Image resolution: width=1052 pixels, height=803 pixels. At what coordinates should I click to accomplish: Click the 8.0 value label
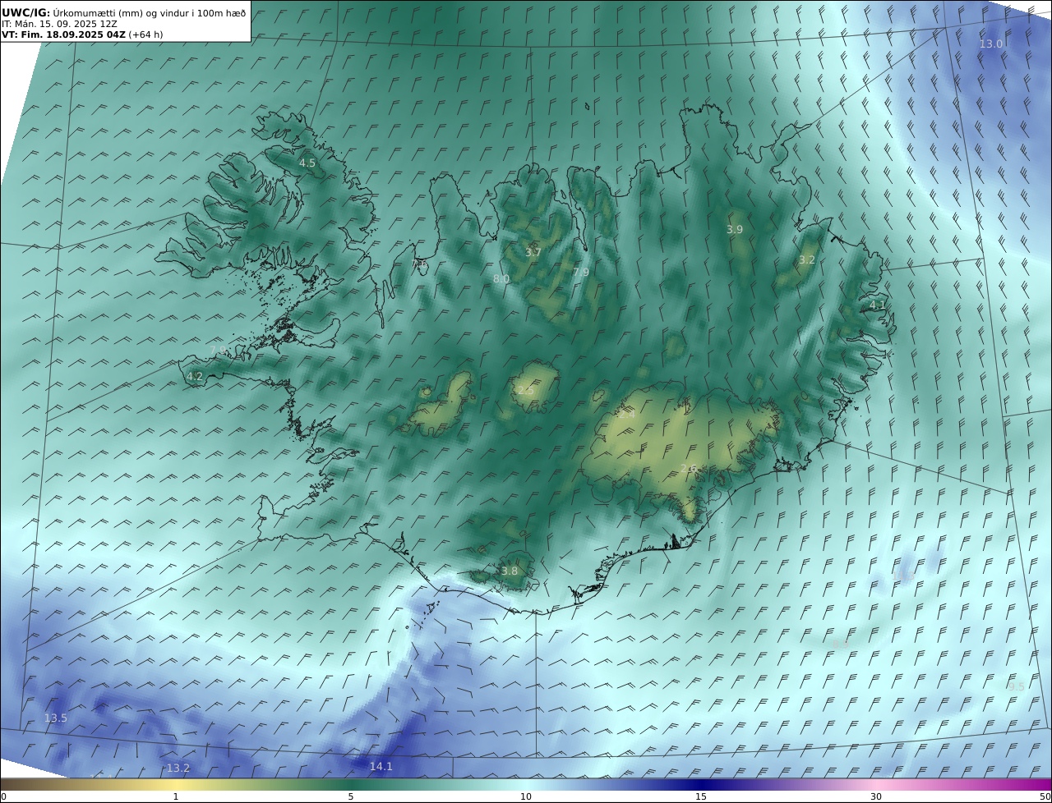tap(501, 279)
